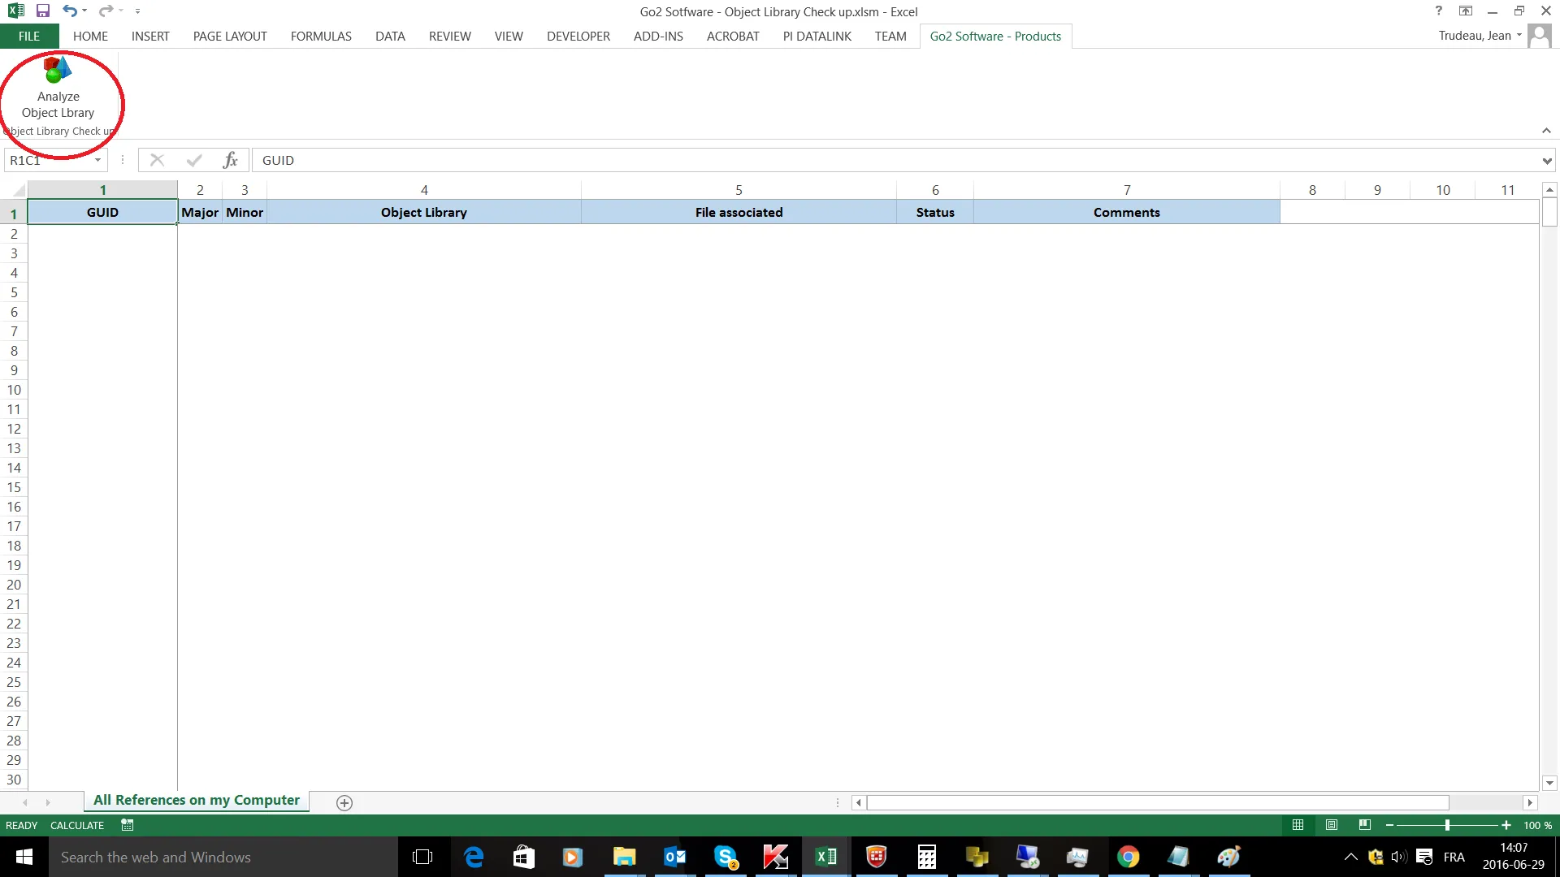
Task: Click the Analyze Object Library icon
Action: [58, 71]
